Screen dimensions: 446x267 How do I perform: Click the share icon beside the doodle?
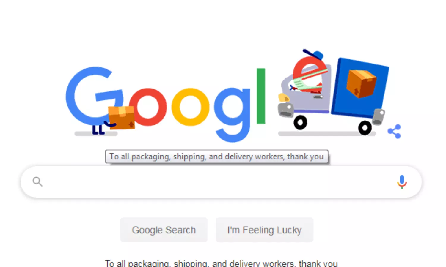pos(395,131)
